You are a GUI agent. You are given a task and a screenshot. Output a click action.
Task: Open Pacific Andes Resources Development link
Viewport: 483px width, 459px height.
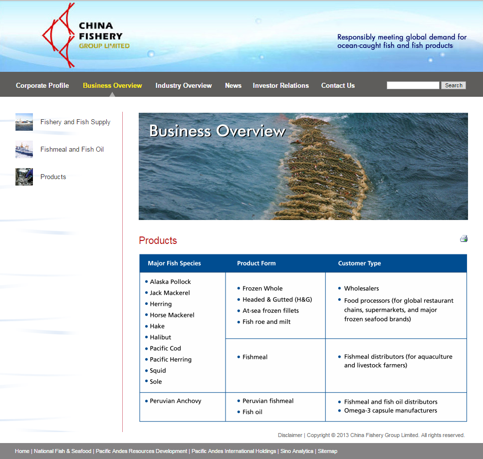click(x=141, y=451)
